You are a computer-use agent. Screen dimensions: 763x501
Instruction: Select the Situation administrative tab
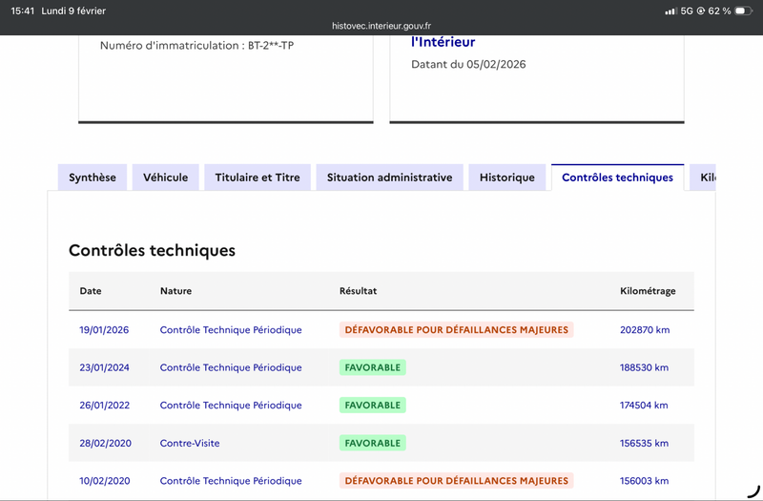389,177
